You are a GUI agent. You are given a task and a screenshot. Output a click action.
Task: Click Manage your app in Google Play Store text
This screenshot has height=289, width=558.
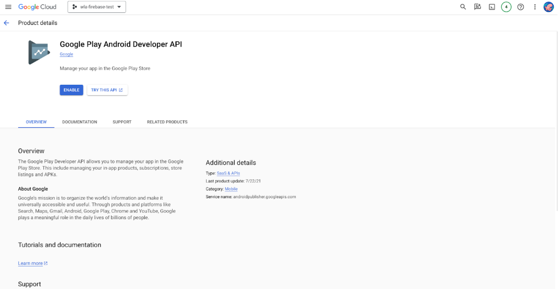click(x=105, y=68)
